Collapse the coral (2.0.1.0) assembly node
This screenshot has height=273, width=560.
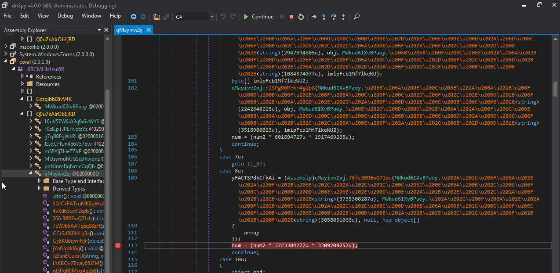click(x=6, y=61)
